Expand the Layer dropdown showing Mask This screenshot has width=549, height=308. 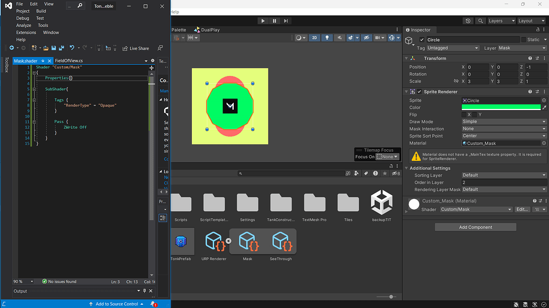click(522, 48)
